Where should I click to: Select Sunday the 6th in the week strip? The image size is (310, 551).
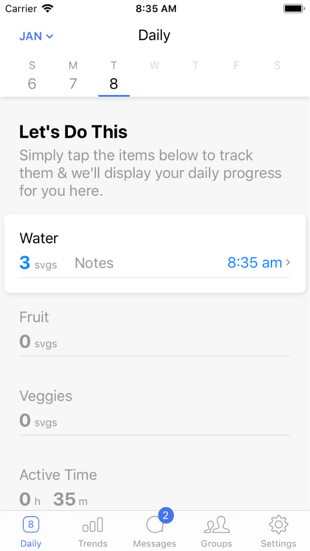(x=32, y=83)
